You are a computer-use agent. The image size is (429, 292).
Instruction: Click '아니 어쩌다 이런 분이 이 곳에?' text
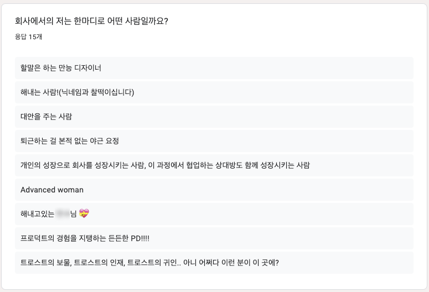pyautogui.click(x=231, y=263)
